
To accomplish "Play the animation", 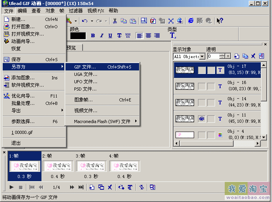I will tap(12, 187).
